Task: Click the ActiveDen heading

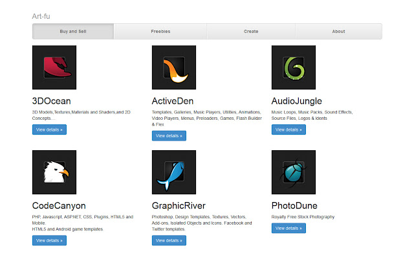Action: (173, 101)
